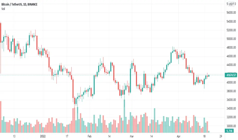Click the 29 date label on the time axis
The height and width of the screenshot is (140, 238).
tap(221, 136)
